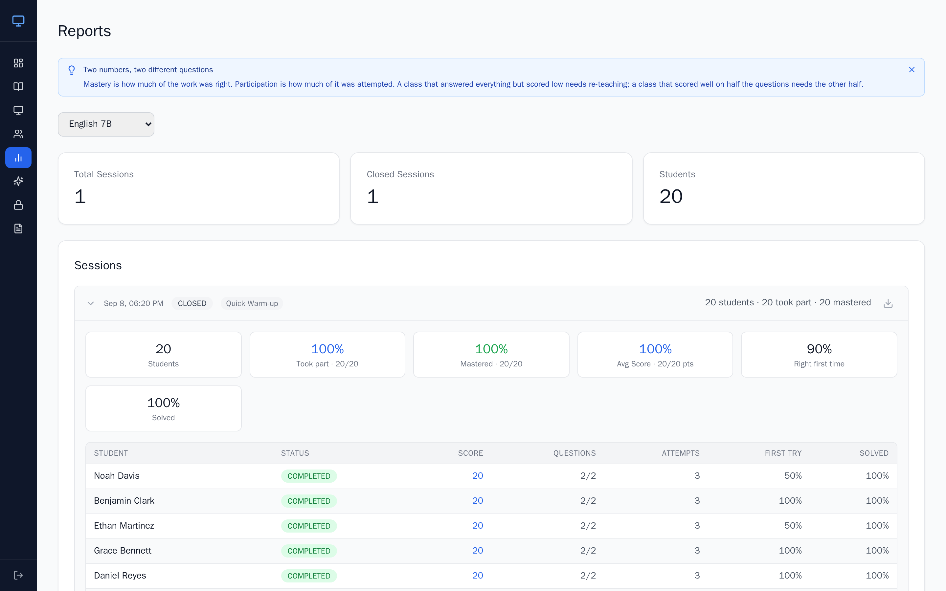Click the Took part 20/20 stat tile

(x=327, y=355)
